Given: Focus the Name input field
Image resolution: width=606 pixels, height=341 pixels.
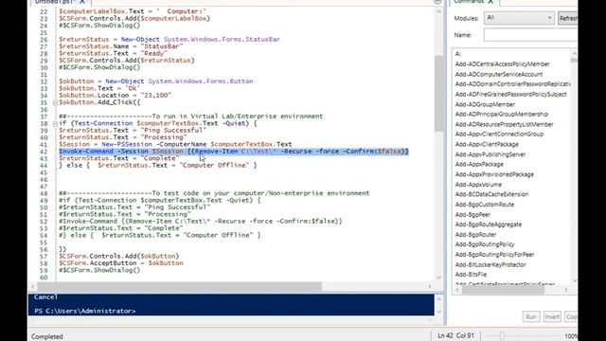Looking at the screenshot, I should (530, 35).
